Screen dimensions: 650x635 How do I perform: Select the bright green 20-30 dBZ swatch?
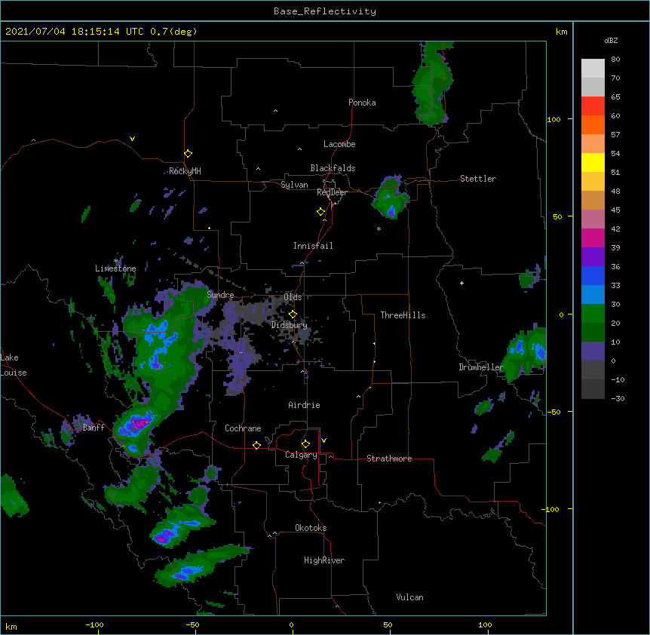(593, 314)
